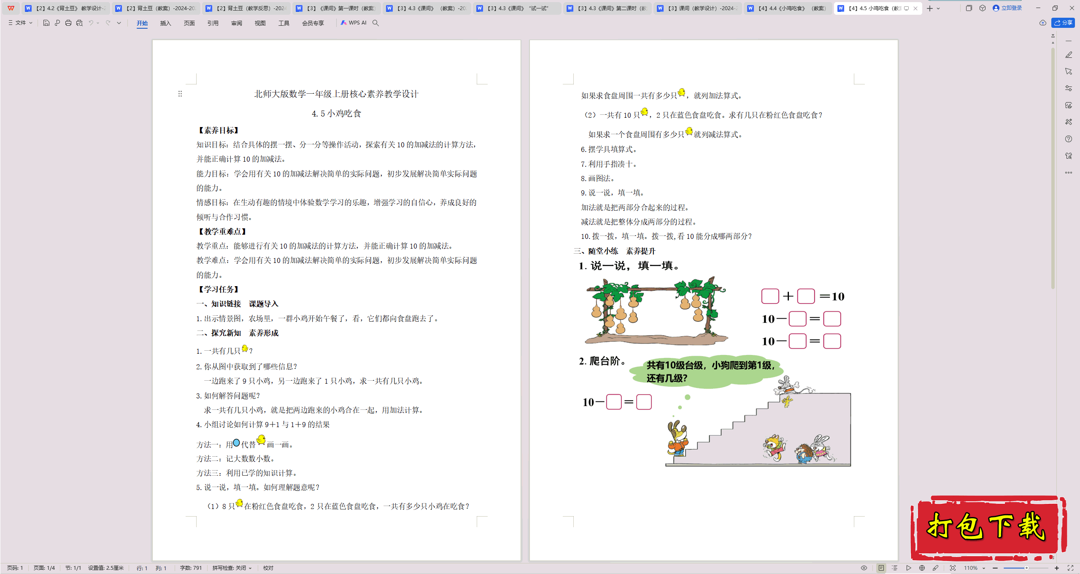Image resolution: width=1080 pixels, height=574 pixels.
Task: Click the undo arrow icon
Action: [91, 23]
